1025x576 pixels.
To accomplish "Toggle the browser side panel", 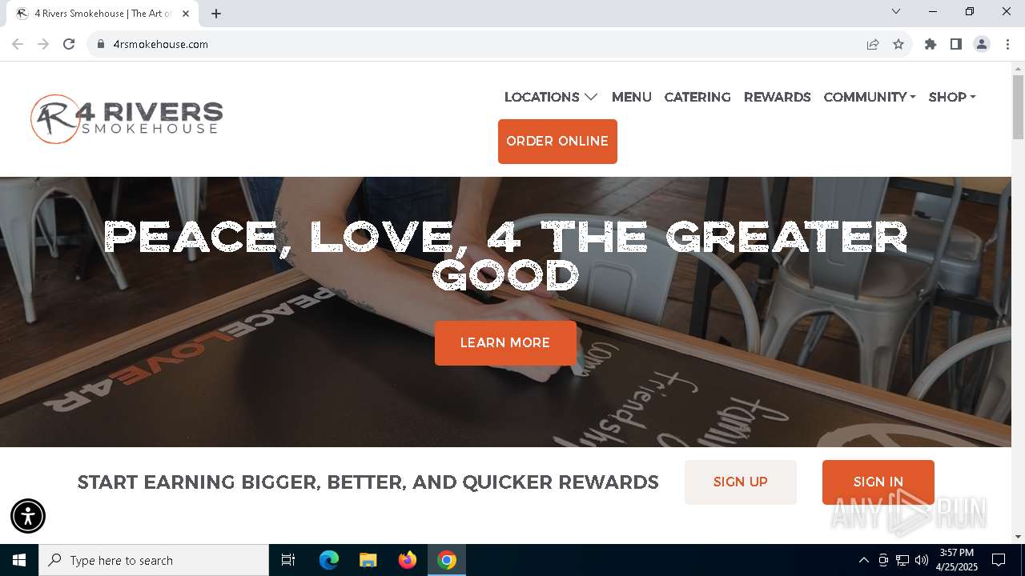I will pos(956,44).
